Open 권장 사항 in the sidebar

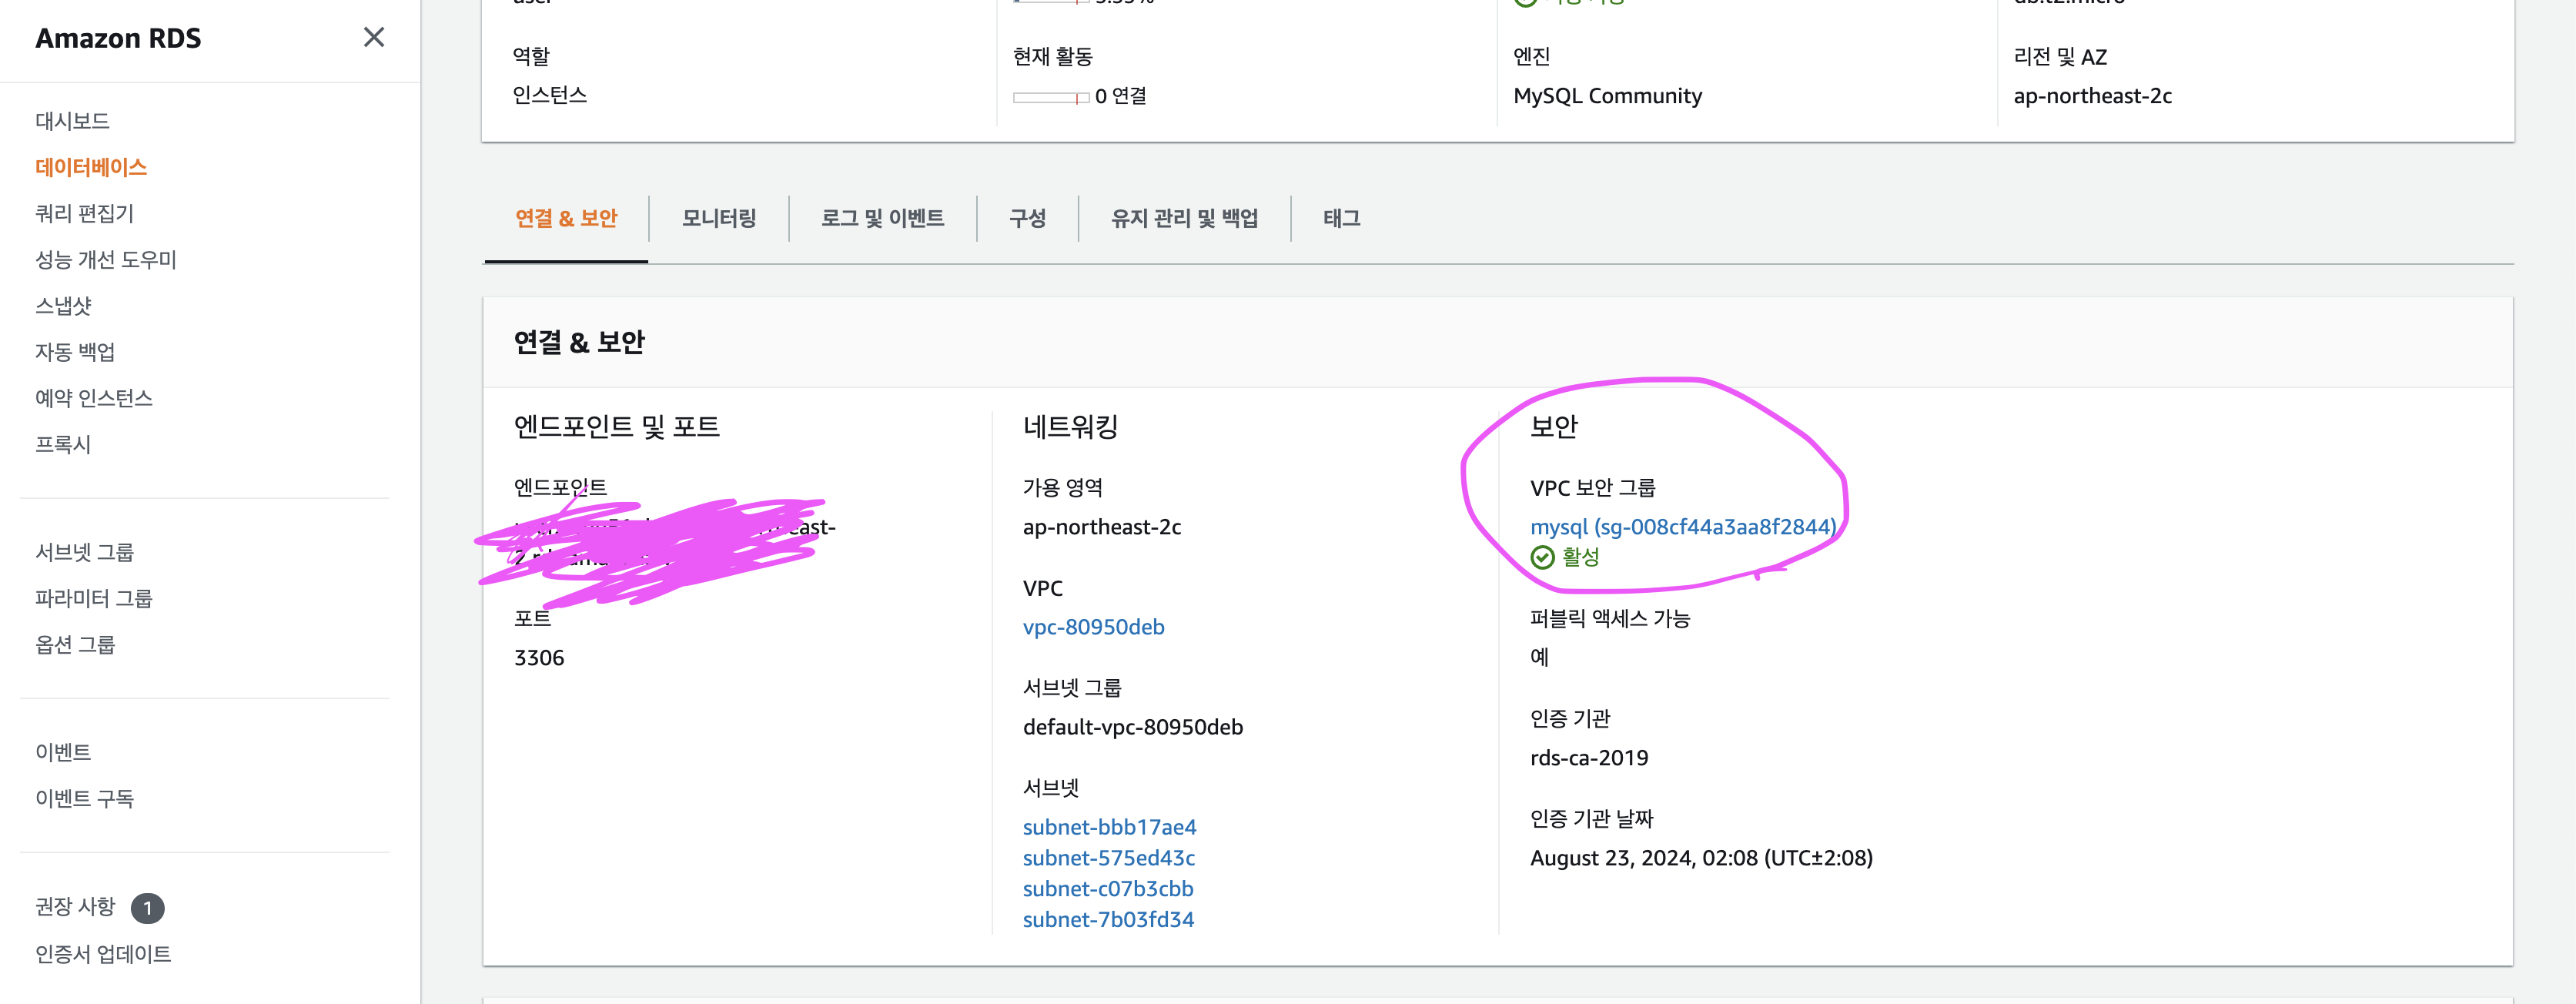click(x=76, y=906)
